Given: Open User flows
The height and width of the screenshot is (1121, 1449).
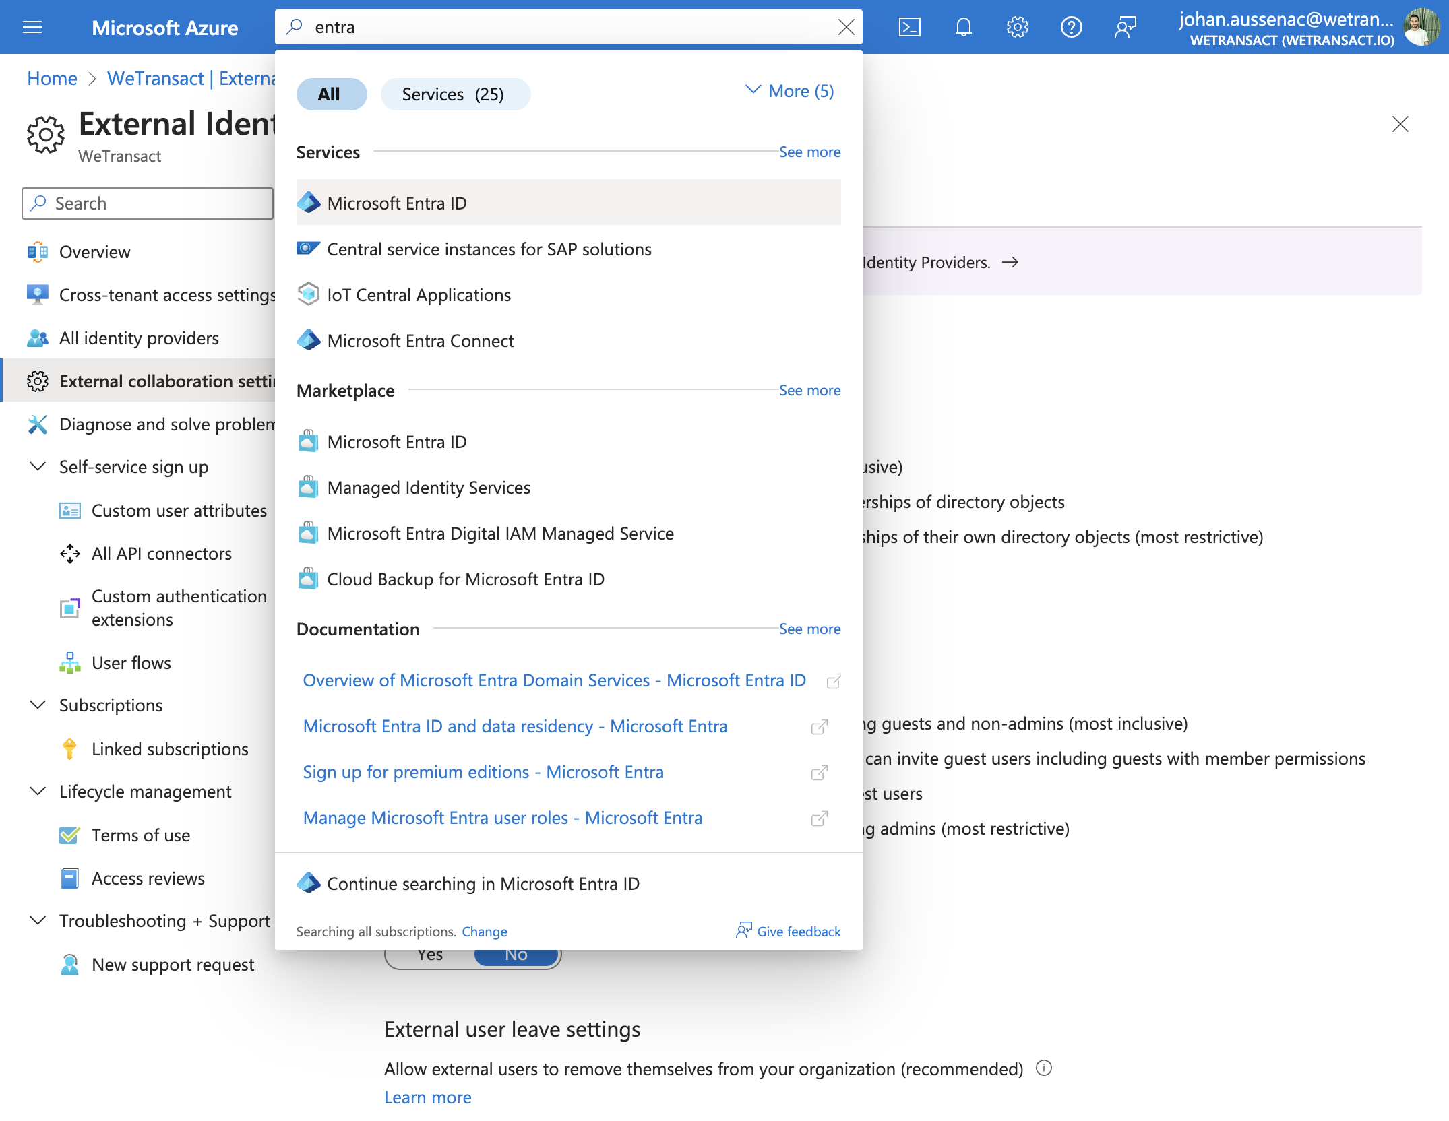Looking at the screenshot, I should click(x=131, y=663).
